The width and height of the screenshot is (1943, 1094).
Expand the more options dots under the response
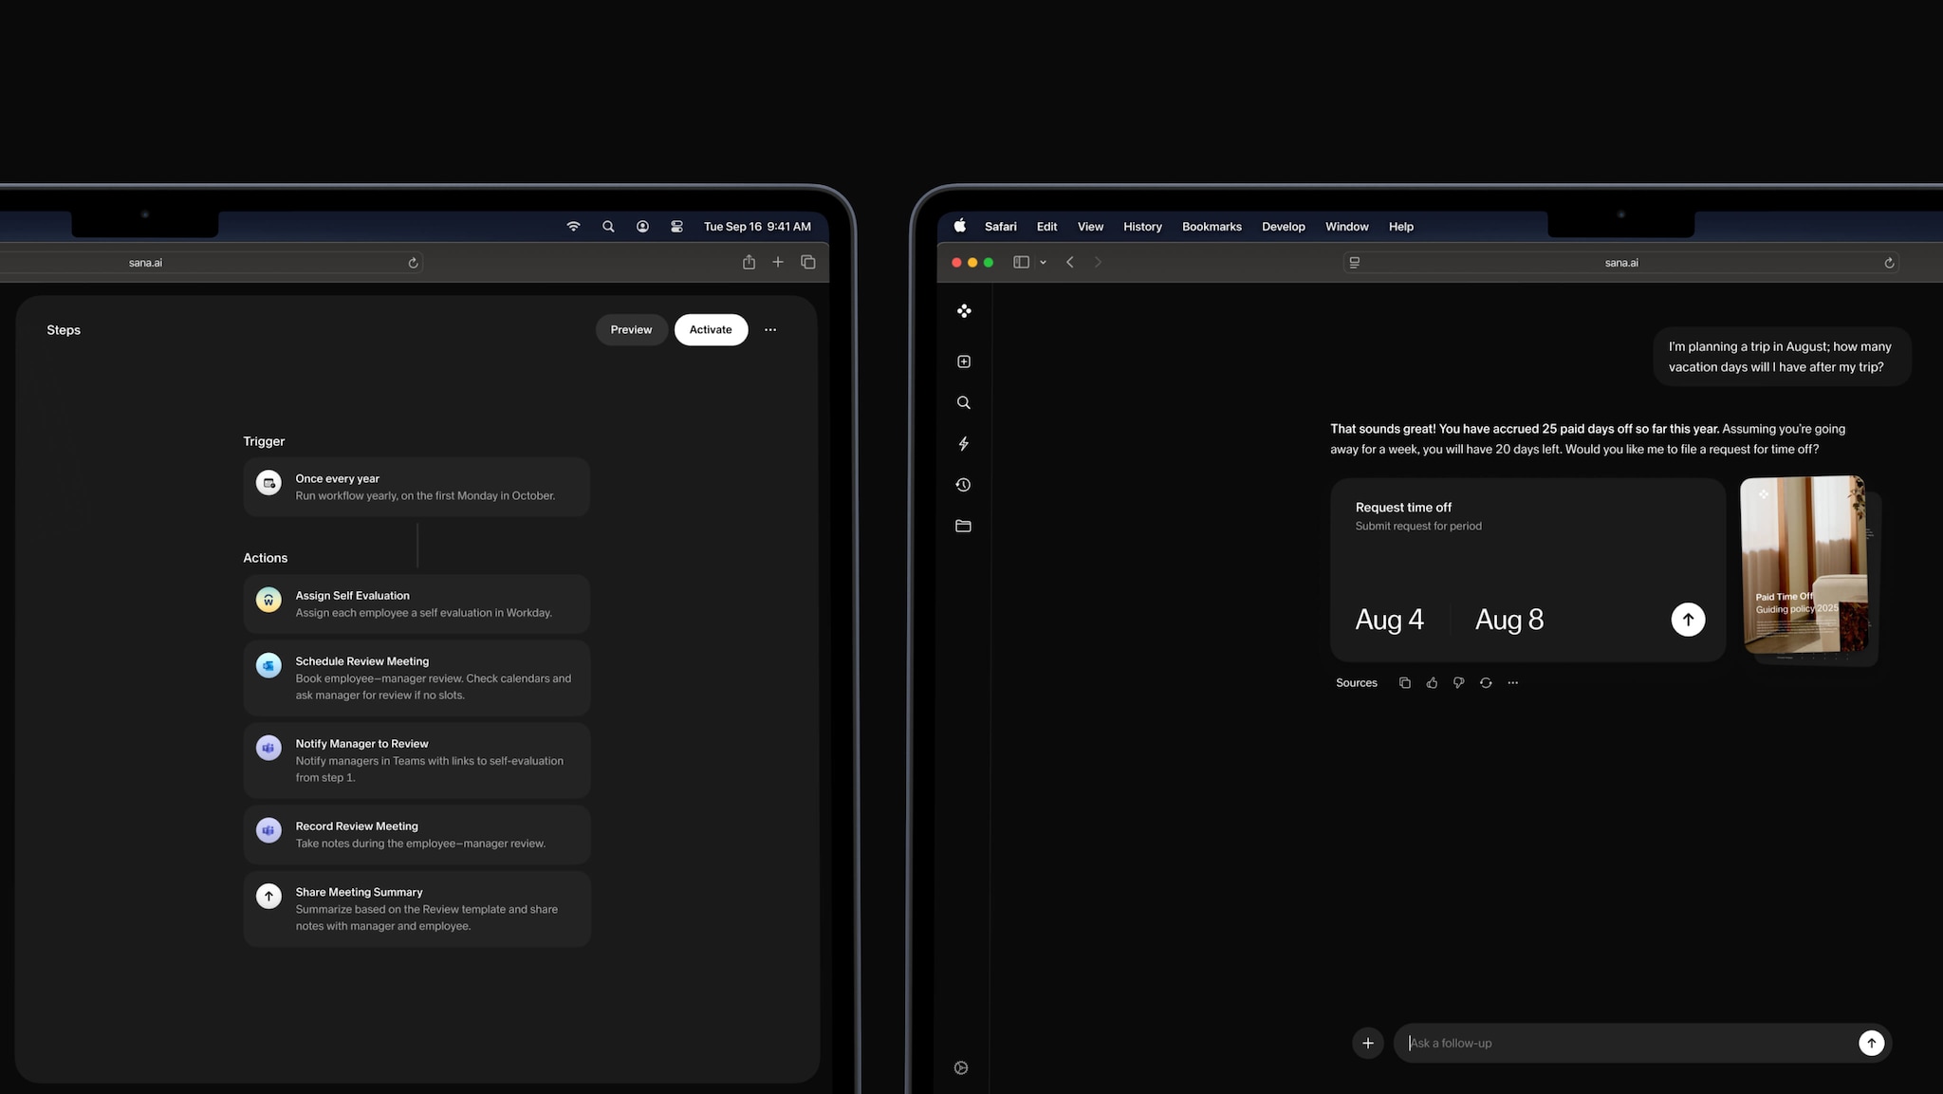tap(1512, 683)
